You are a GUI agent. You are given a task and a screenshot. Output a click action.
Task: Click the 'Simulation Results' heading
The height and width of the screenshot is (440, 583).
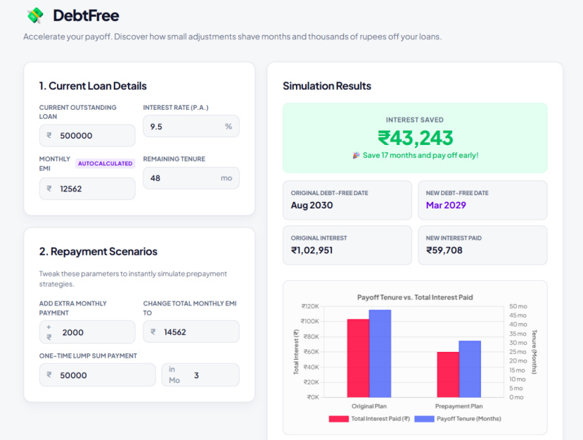point(327,86)
